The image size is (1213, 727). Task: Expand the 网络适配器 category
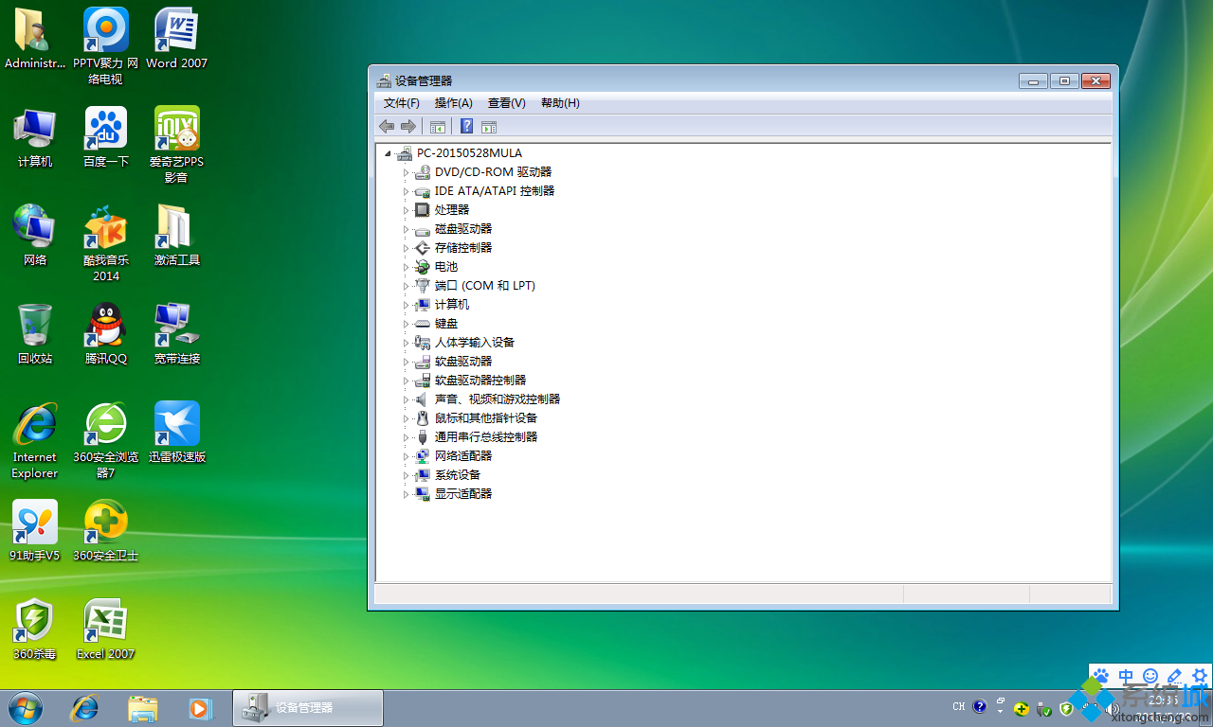click(x=405, y=455)
